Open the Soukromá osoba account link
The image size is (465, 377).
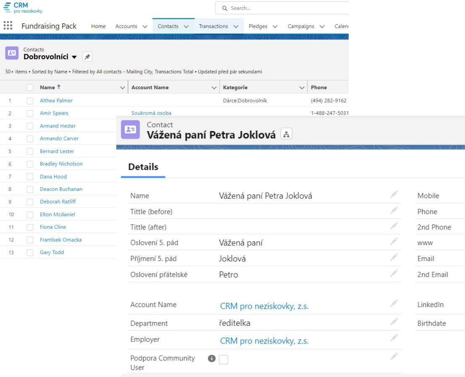[151, 113]
